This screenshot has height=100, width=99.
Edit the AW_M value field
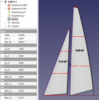[27, 42]
